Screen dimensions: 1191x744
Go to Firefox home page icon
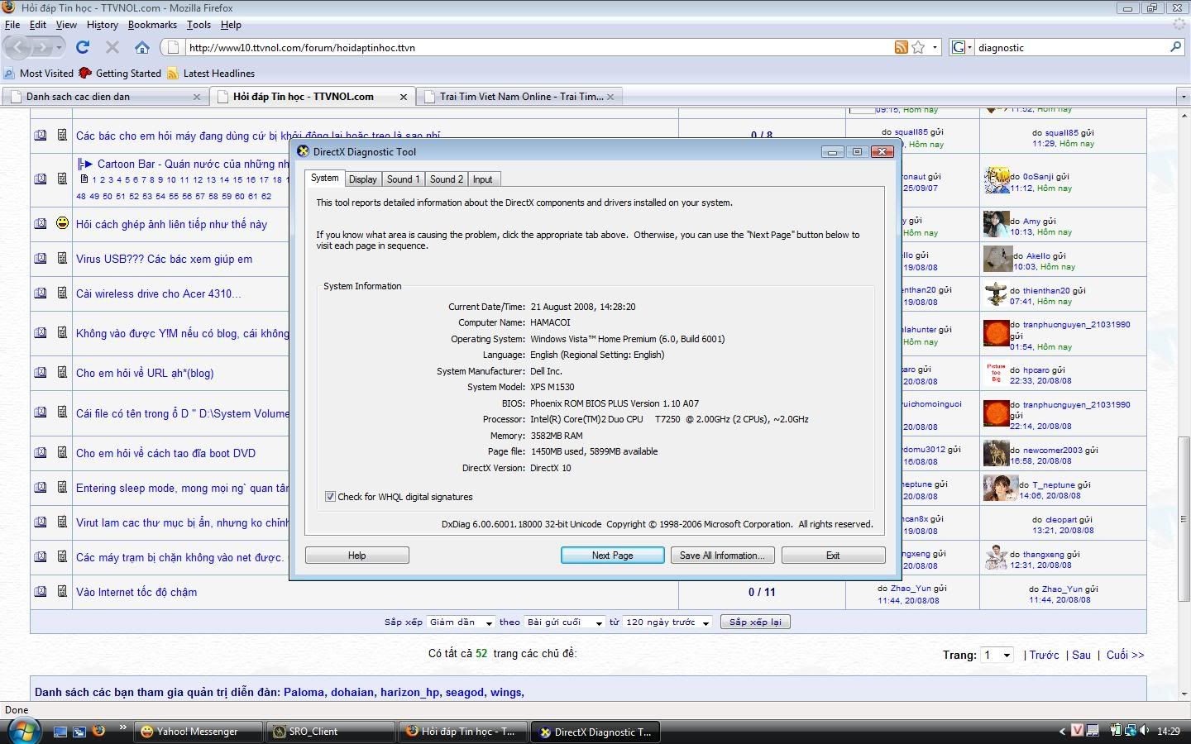pos(142,47)
